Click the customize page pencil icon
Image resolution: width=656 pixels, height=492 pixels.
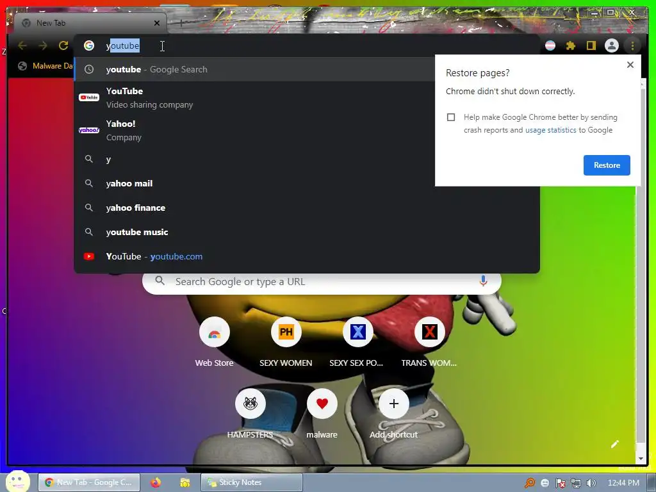614,445
